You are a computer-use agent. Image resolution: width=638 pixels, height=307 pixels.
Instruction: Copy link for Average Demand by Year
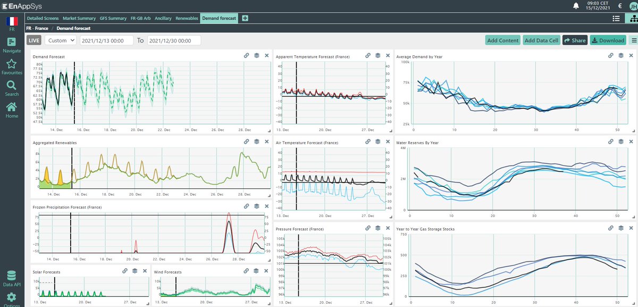click(611, 55)
